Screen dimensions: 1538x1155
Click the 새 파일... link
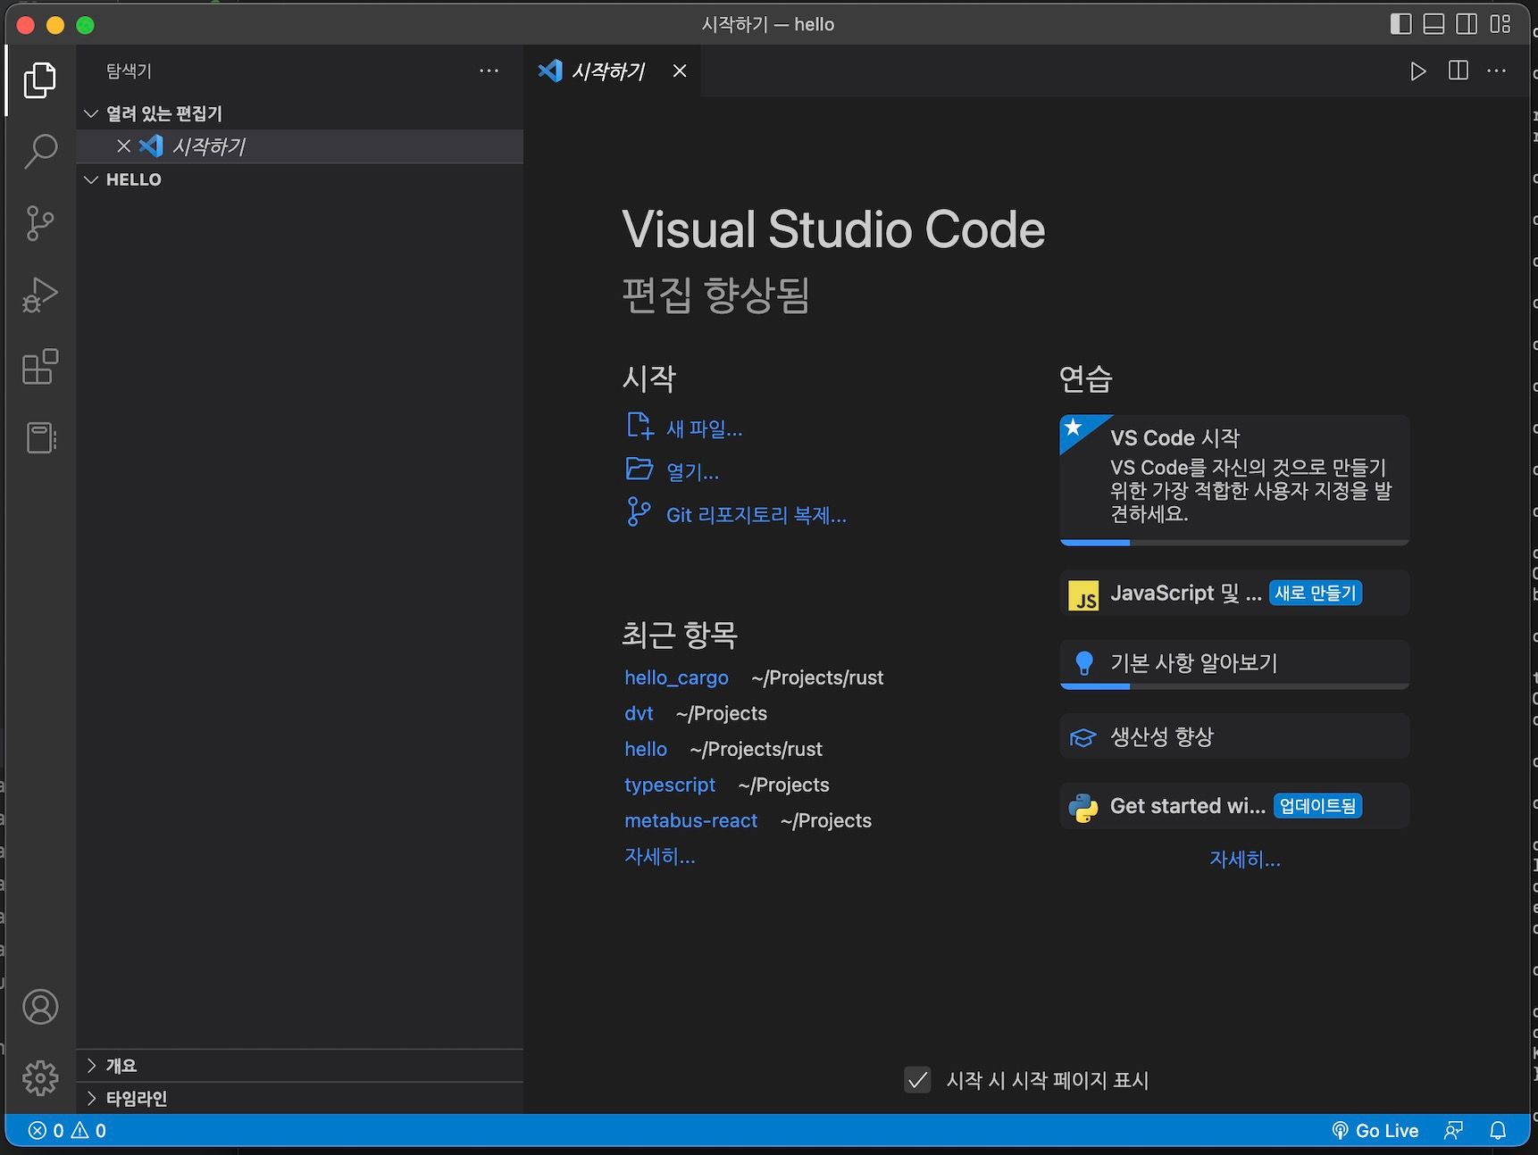(704, 429)
